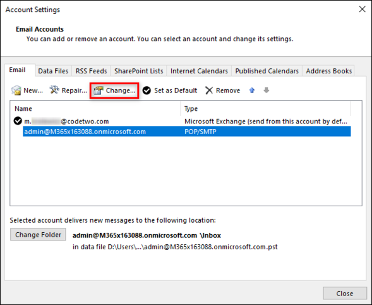Click the Set as Default checkmark icon
The image size is (372, 305).
(147, 90)
